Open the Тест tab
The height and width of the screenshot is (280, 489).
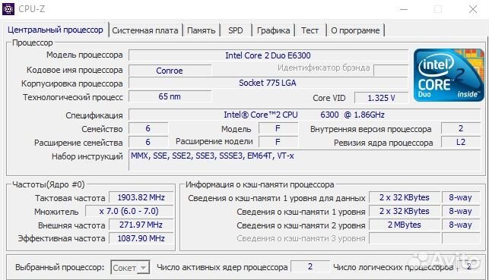[310, 30]
